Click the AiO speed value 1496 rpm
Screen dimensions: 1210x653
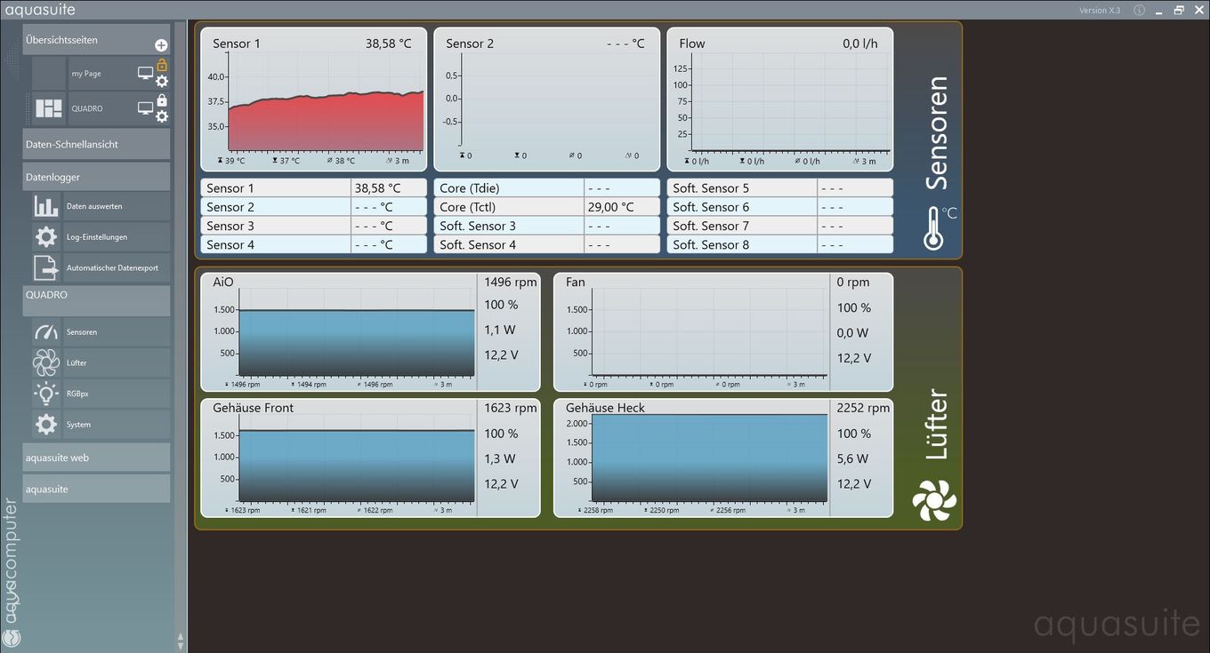[x=511, y=283]
